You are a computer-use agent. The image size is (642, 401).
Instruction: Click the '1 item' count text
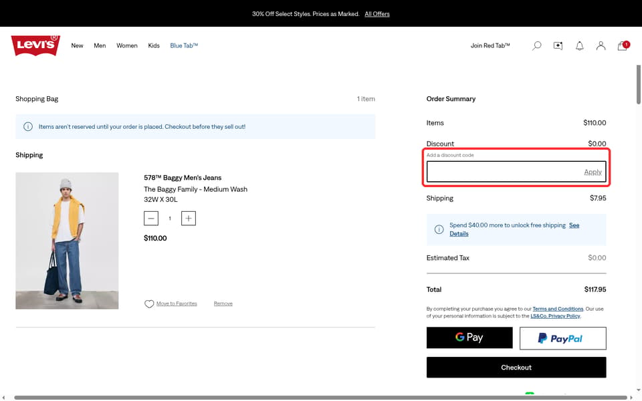366,99
